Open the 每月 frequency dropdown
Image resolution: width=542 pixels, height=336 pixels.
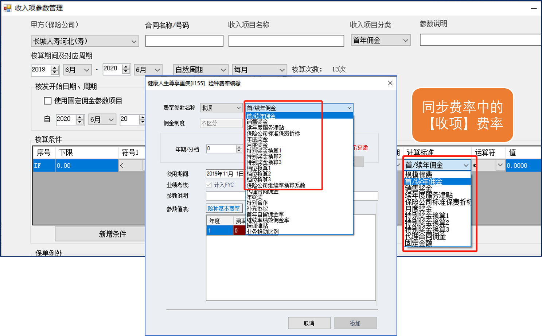point(281,70)
